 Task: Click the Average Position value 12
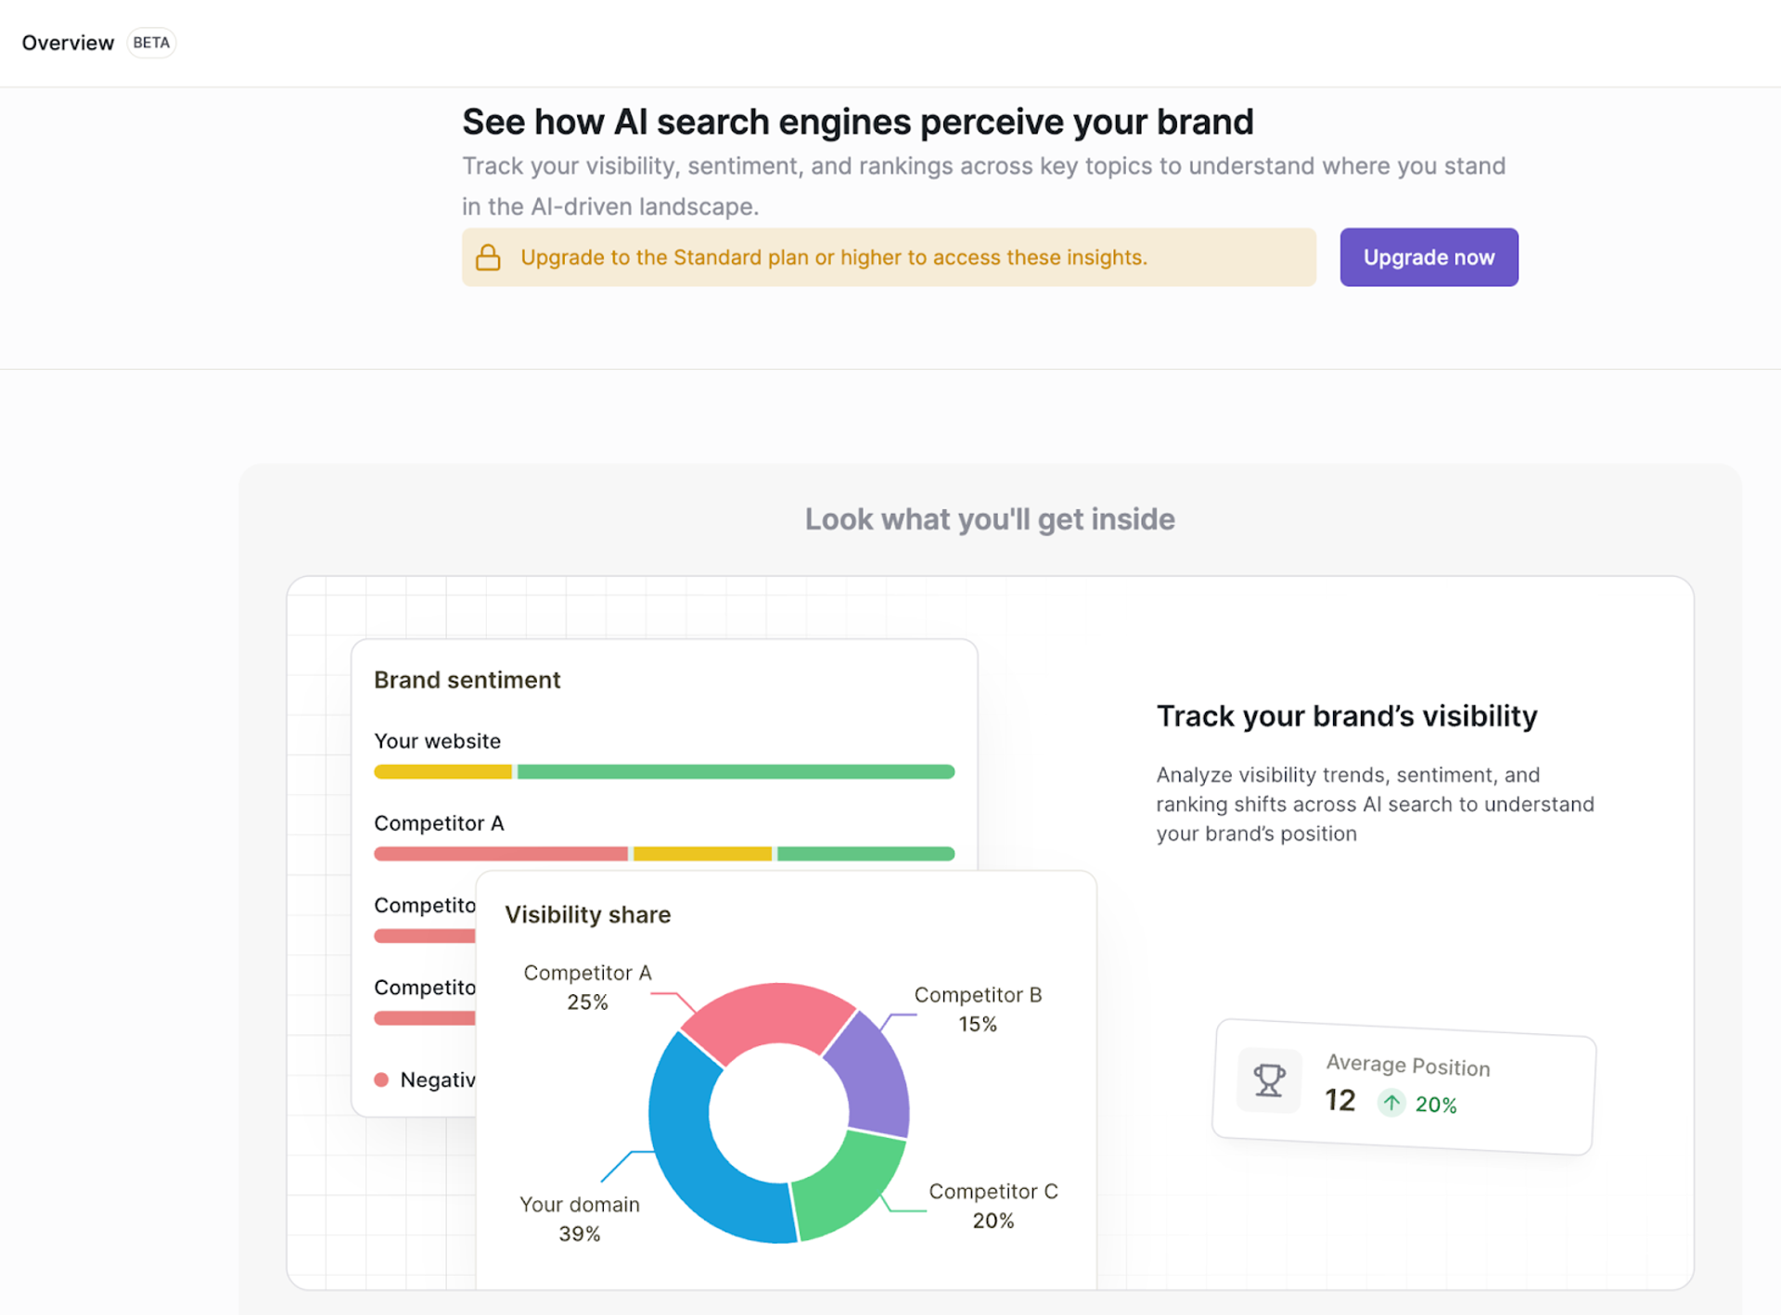point(1339,1100)
